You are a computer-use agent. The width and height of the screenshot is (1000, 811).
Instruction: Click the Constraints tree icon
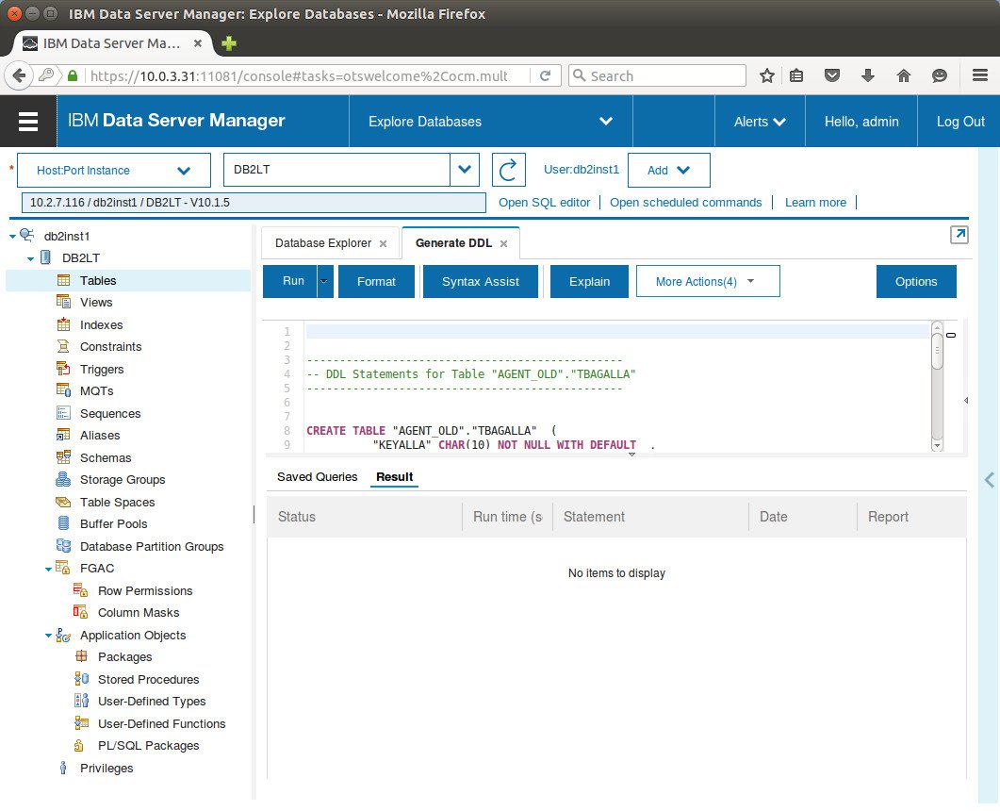tap(64, 346)
